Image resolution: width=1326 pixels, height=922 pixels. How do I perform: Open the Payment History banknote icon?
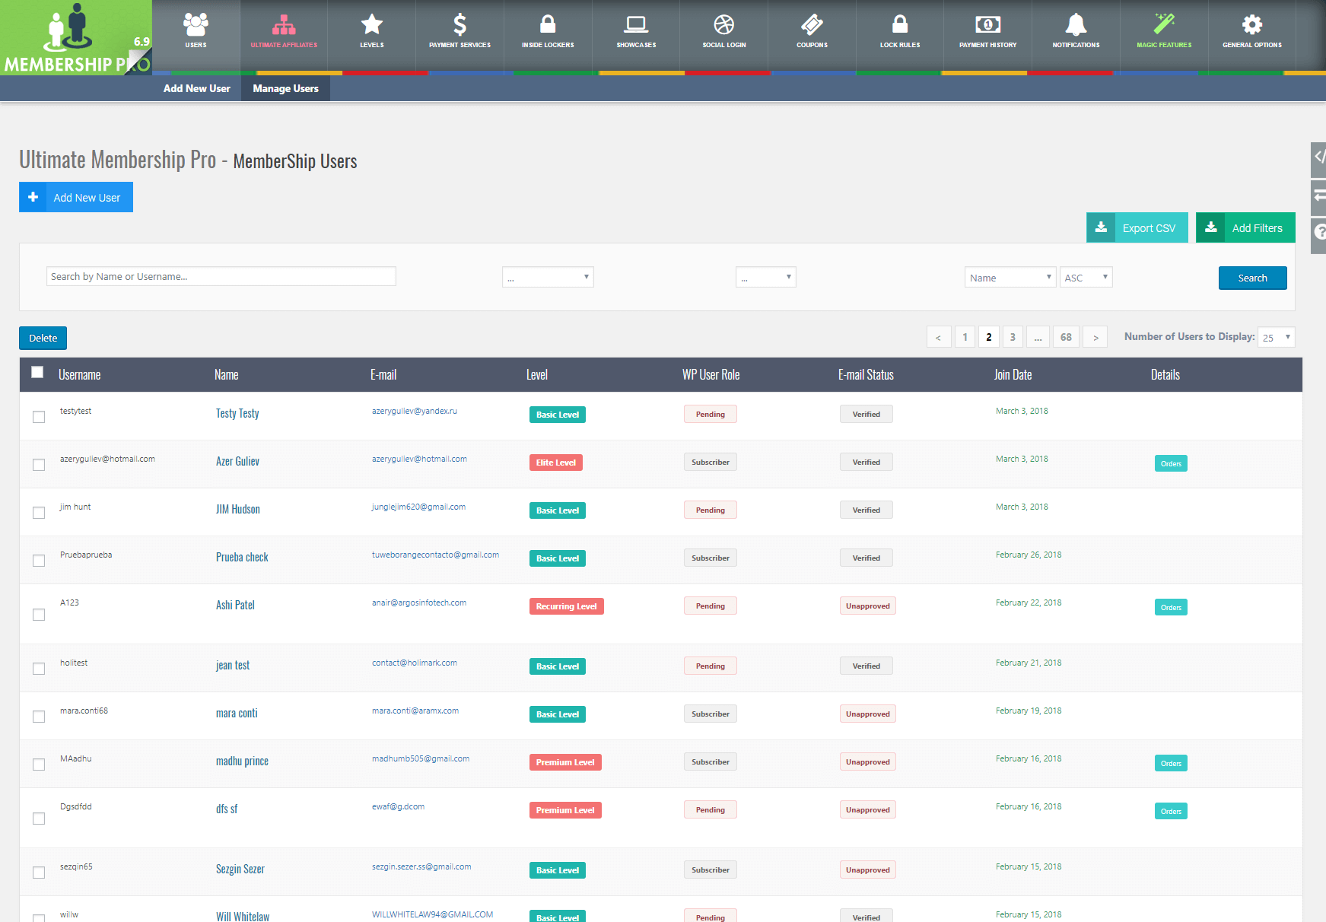click(x=987, y=24)
